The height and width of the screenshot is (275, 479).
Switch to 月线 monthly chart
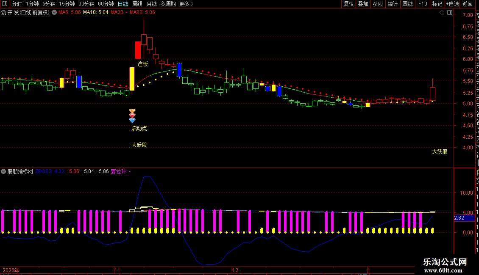coord(151,4)
